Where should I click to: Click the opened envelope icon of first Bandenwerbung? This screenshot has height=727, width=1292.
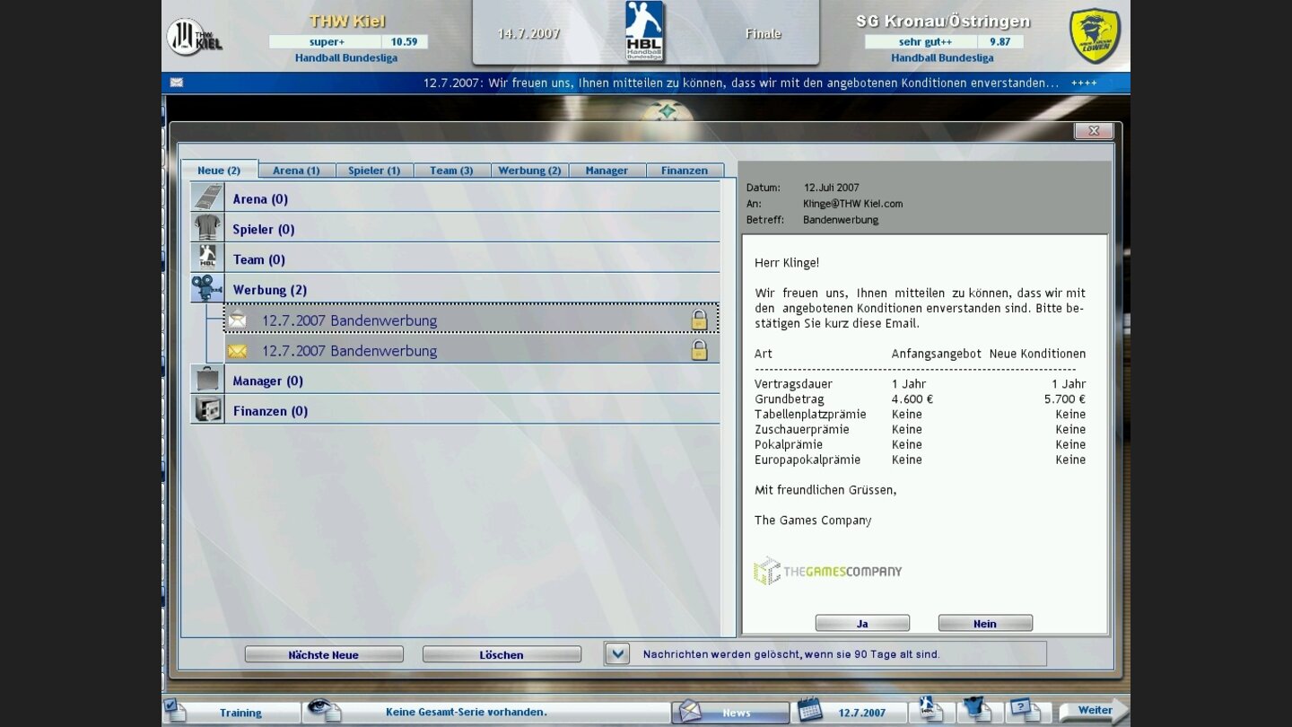point(237,320)
